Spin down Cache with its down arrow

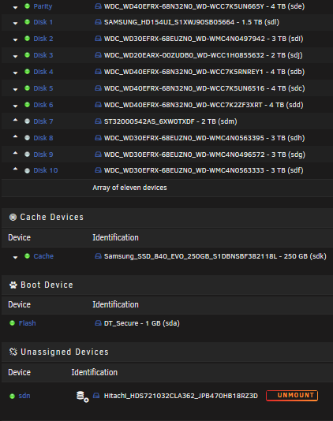15,257
